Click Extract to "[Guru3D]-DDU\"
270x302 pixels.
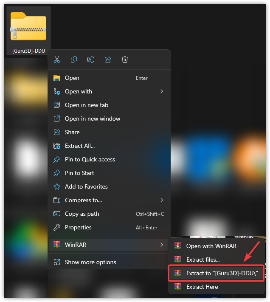217,273
